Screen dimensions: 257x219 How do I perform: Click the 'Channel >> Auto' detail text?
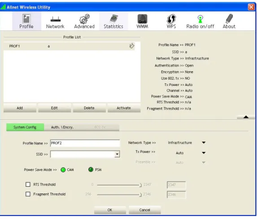(179, 90)
